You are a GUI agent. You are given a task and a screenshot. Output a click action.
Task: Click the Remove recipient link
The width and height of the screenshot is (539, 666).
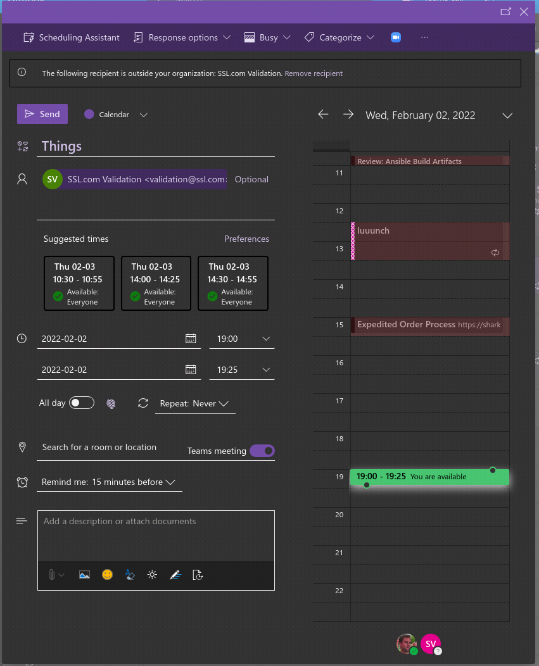tap(314, 73)
